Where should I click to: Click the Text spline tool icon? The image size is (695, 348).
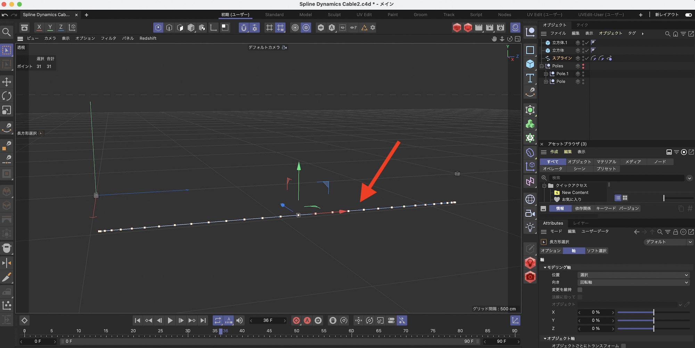tap(530, 78)
